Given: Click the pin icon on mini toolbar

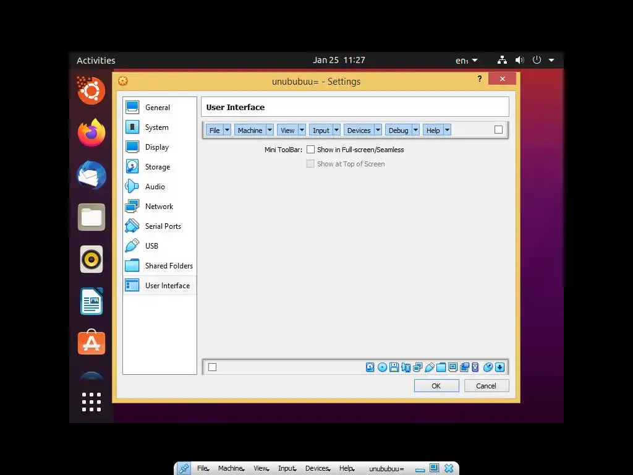Looking at the screenshot, I should tap(184, 469).
